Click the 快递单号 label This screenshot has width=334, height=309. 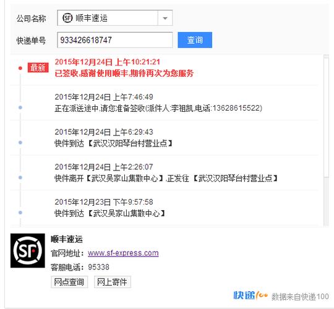tap(32, 40)
